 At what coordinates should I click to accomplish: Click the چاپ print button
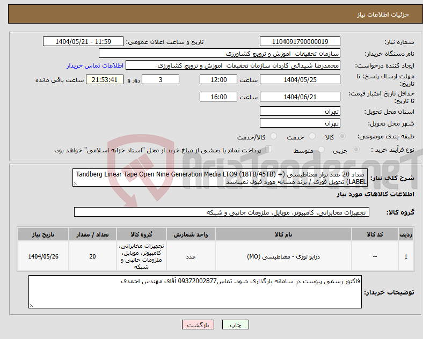point(235,325)
